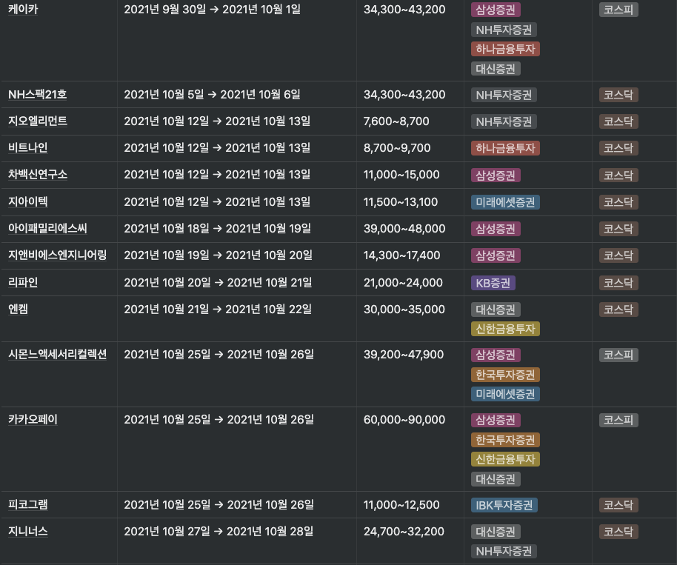This screenshot has width=677, height=565.
Task: Open the 지니너스 entry
Action: (x=28, y=532)
